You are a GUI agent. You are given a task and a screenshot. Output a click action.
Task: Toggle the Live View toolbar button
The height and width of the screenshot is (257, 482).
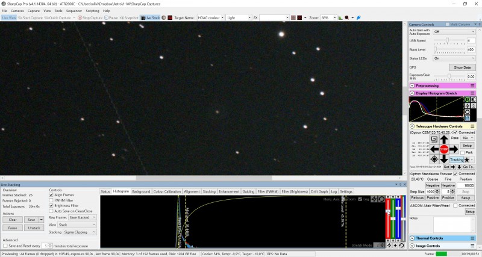click(x=9, y=18)
